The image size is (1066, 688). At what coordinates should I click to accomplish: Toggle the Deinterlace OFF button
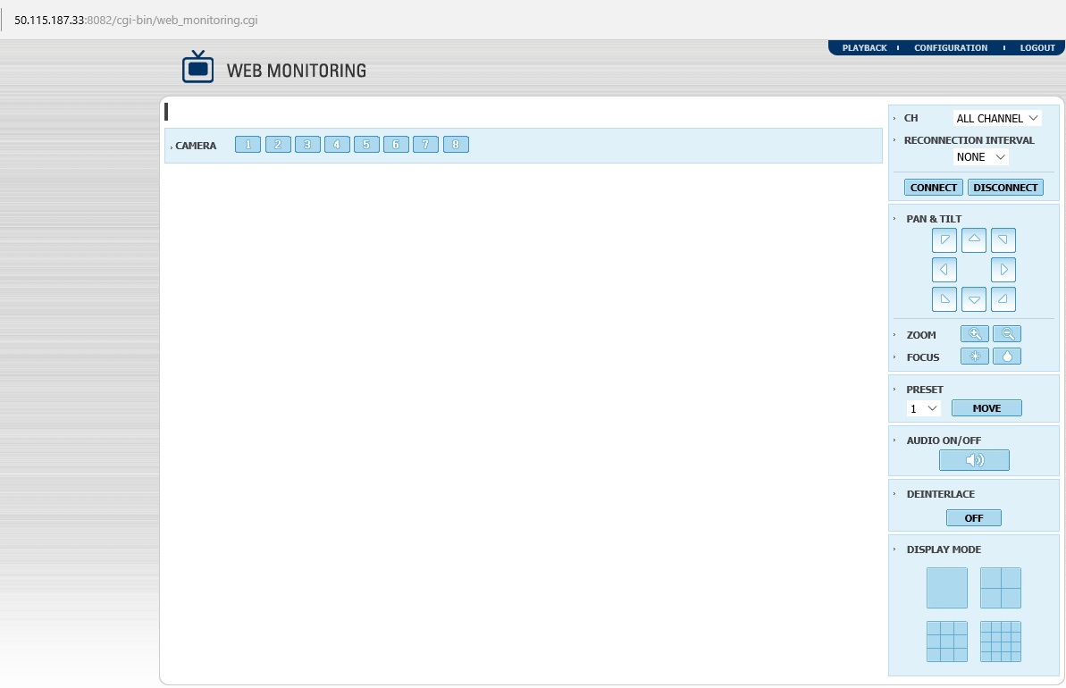click(x=973, y=518)
